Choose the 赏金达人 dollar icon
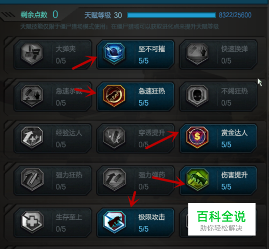The height and width of the screenshot is (249, 269). coord(197,137)
